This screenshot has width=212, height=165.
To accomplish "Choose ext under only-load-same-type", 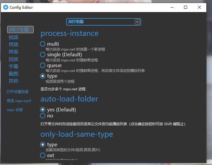I will click(43, 155).
